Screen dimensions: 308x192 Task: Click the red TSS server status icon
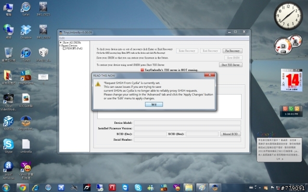[142, 70]
